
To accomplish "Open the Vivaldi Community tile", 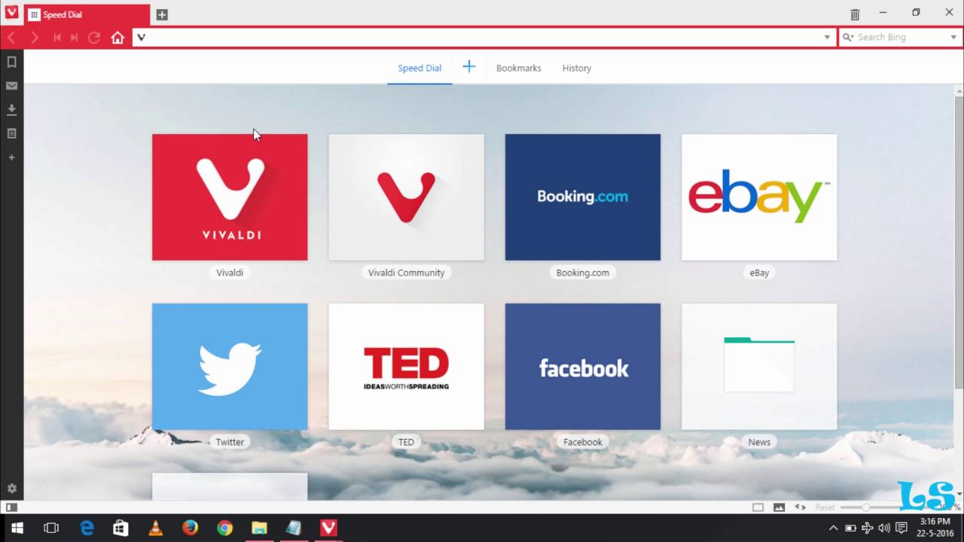I will coord(406,197).
